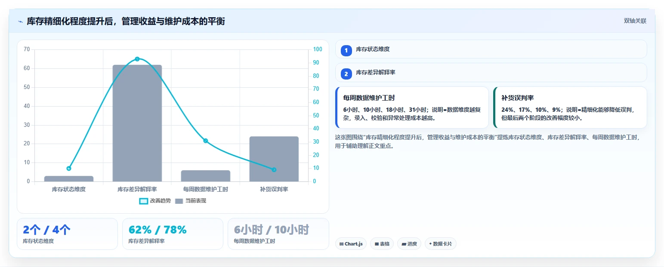Click the line peak point above 库存差异解释率
This screenshot has height=267, width=664.
[137, 59]
